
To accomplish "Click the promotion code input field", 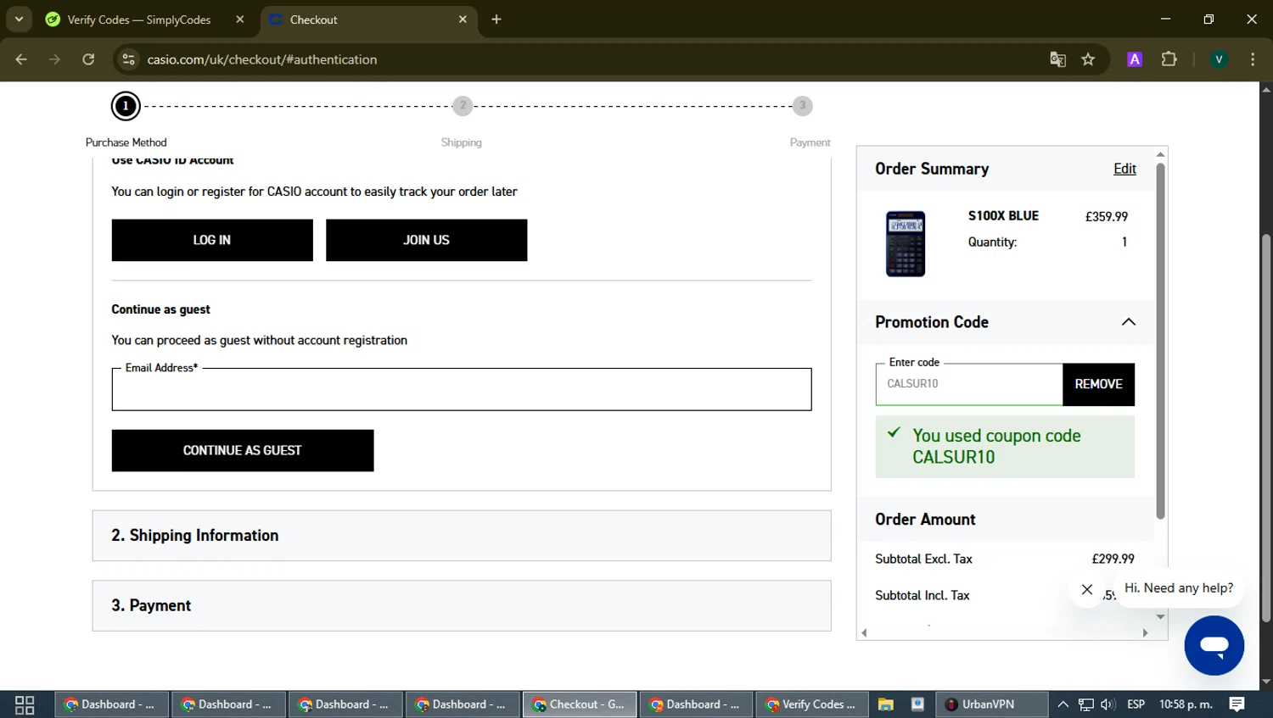I will (x=969, y=384).
